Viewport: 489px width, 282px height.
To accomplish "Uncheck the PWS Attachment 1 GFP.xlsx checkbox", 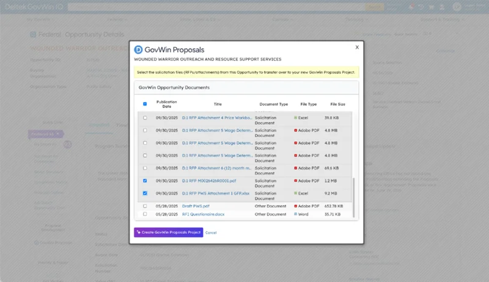I will click(x=145, y=193).
